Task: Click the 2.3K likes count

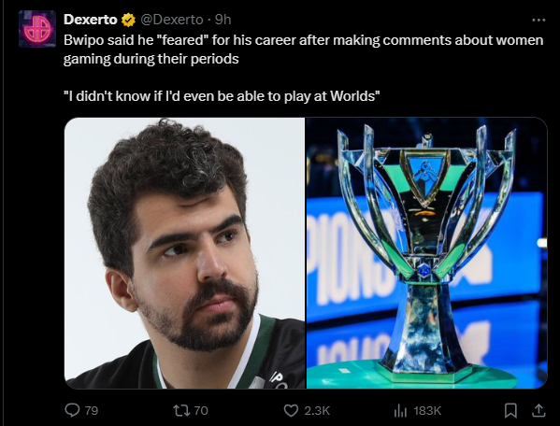Action: click(317, 411)
